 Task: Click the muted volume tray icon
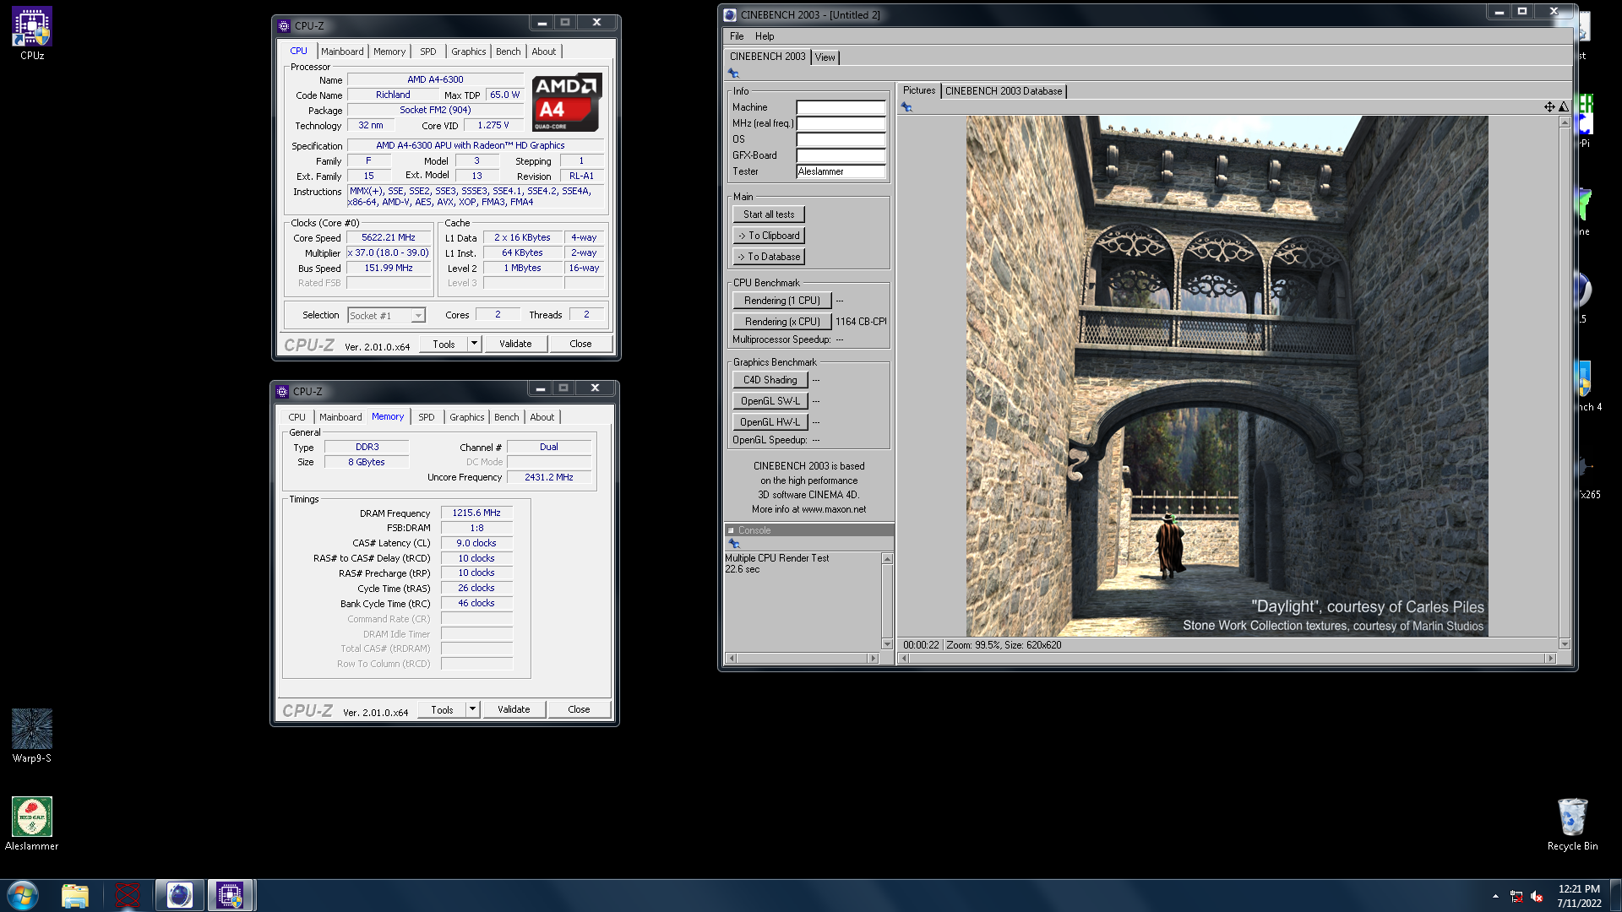(1537, 897)
